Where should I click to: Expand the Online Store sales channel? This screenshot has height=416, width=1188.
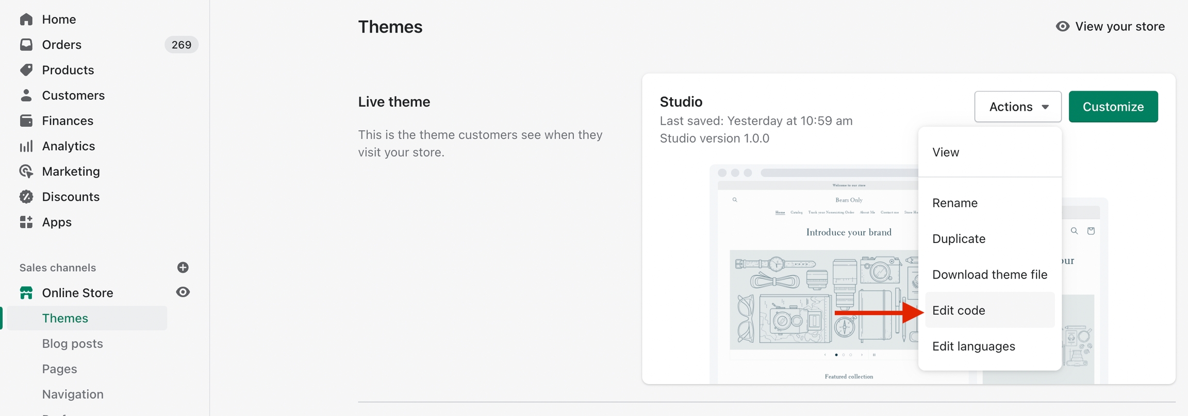click(x=77, y=293)
